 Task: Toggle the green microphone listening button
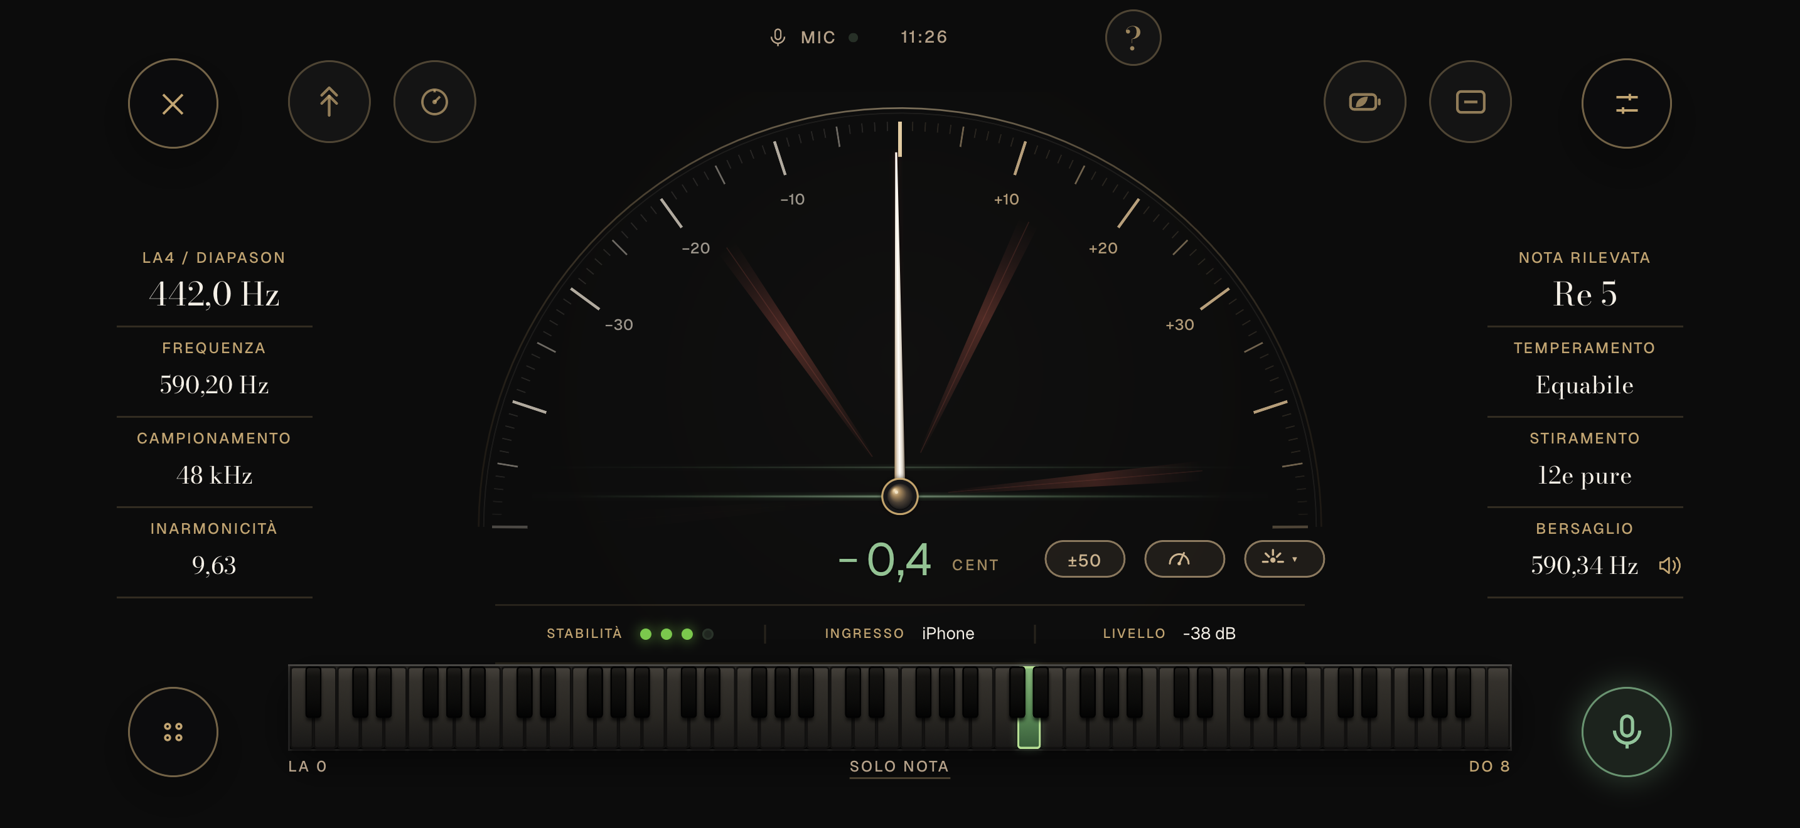pyautogui.click(x=1626, y=731)
